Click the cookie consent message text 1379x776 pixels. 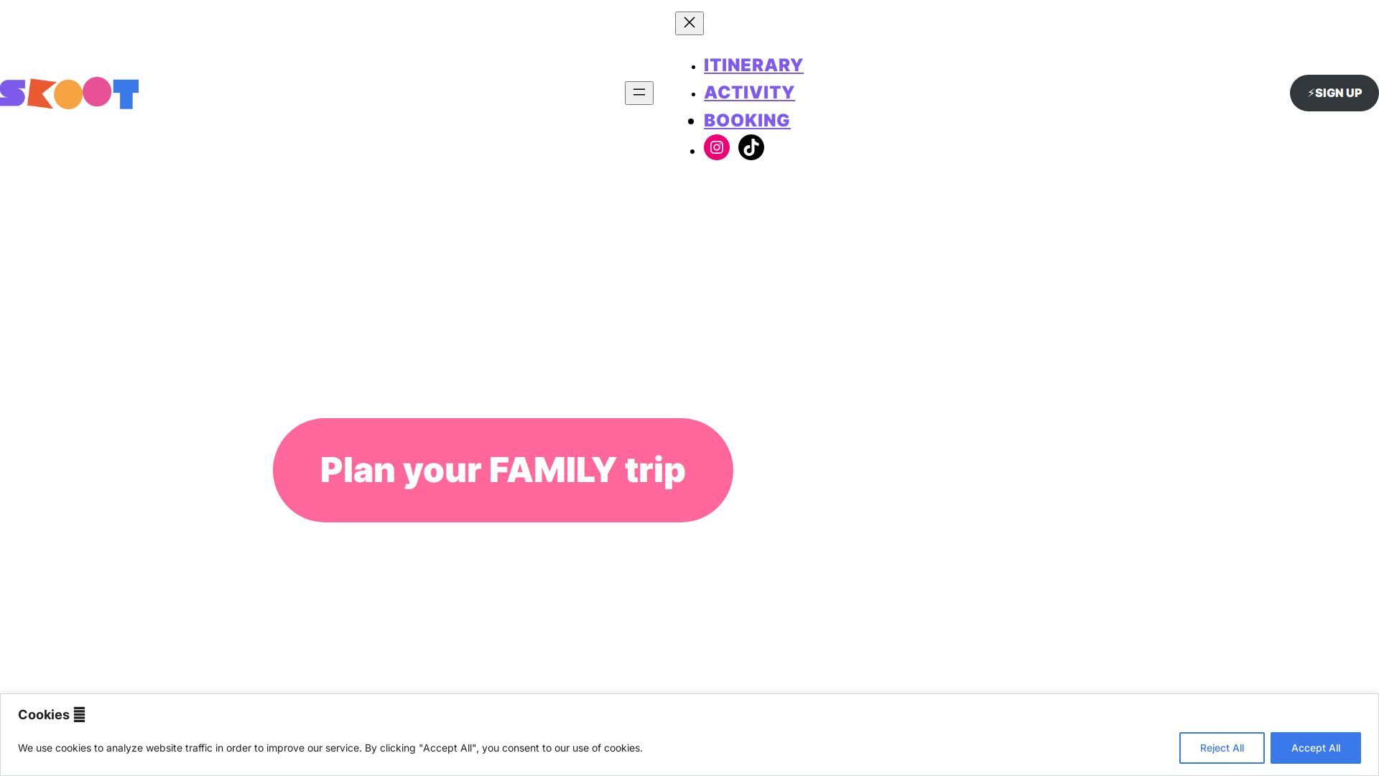330,748
